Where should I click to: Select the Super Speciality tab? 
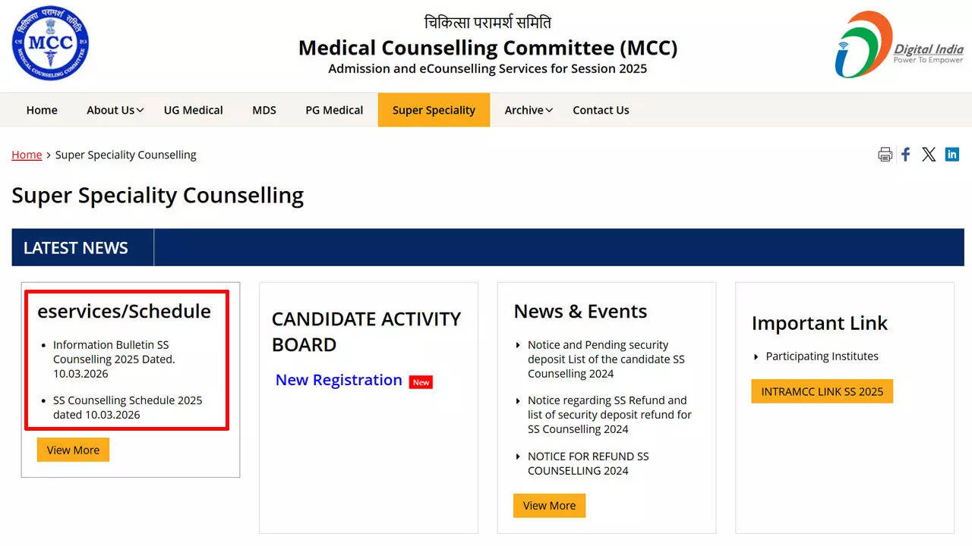434,110
